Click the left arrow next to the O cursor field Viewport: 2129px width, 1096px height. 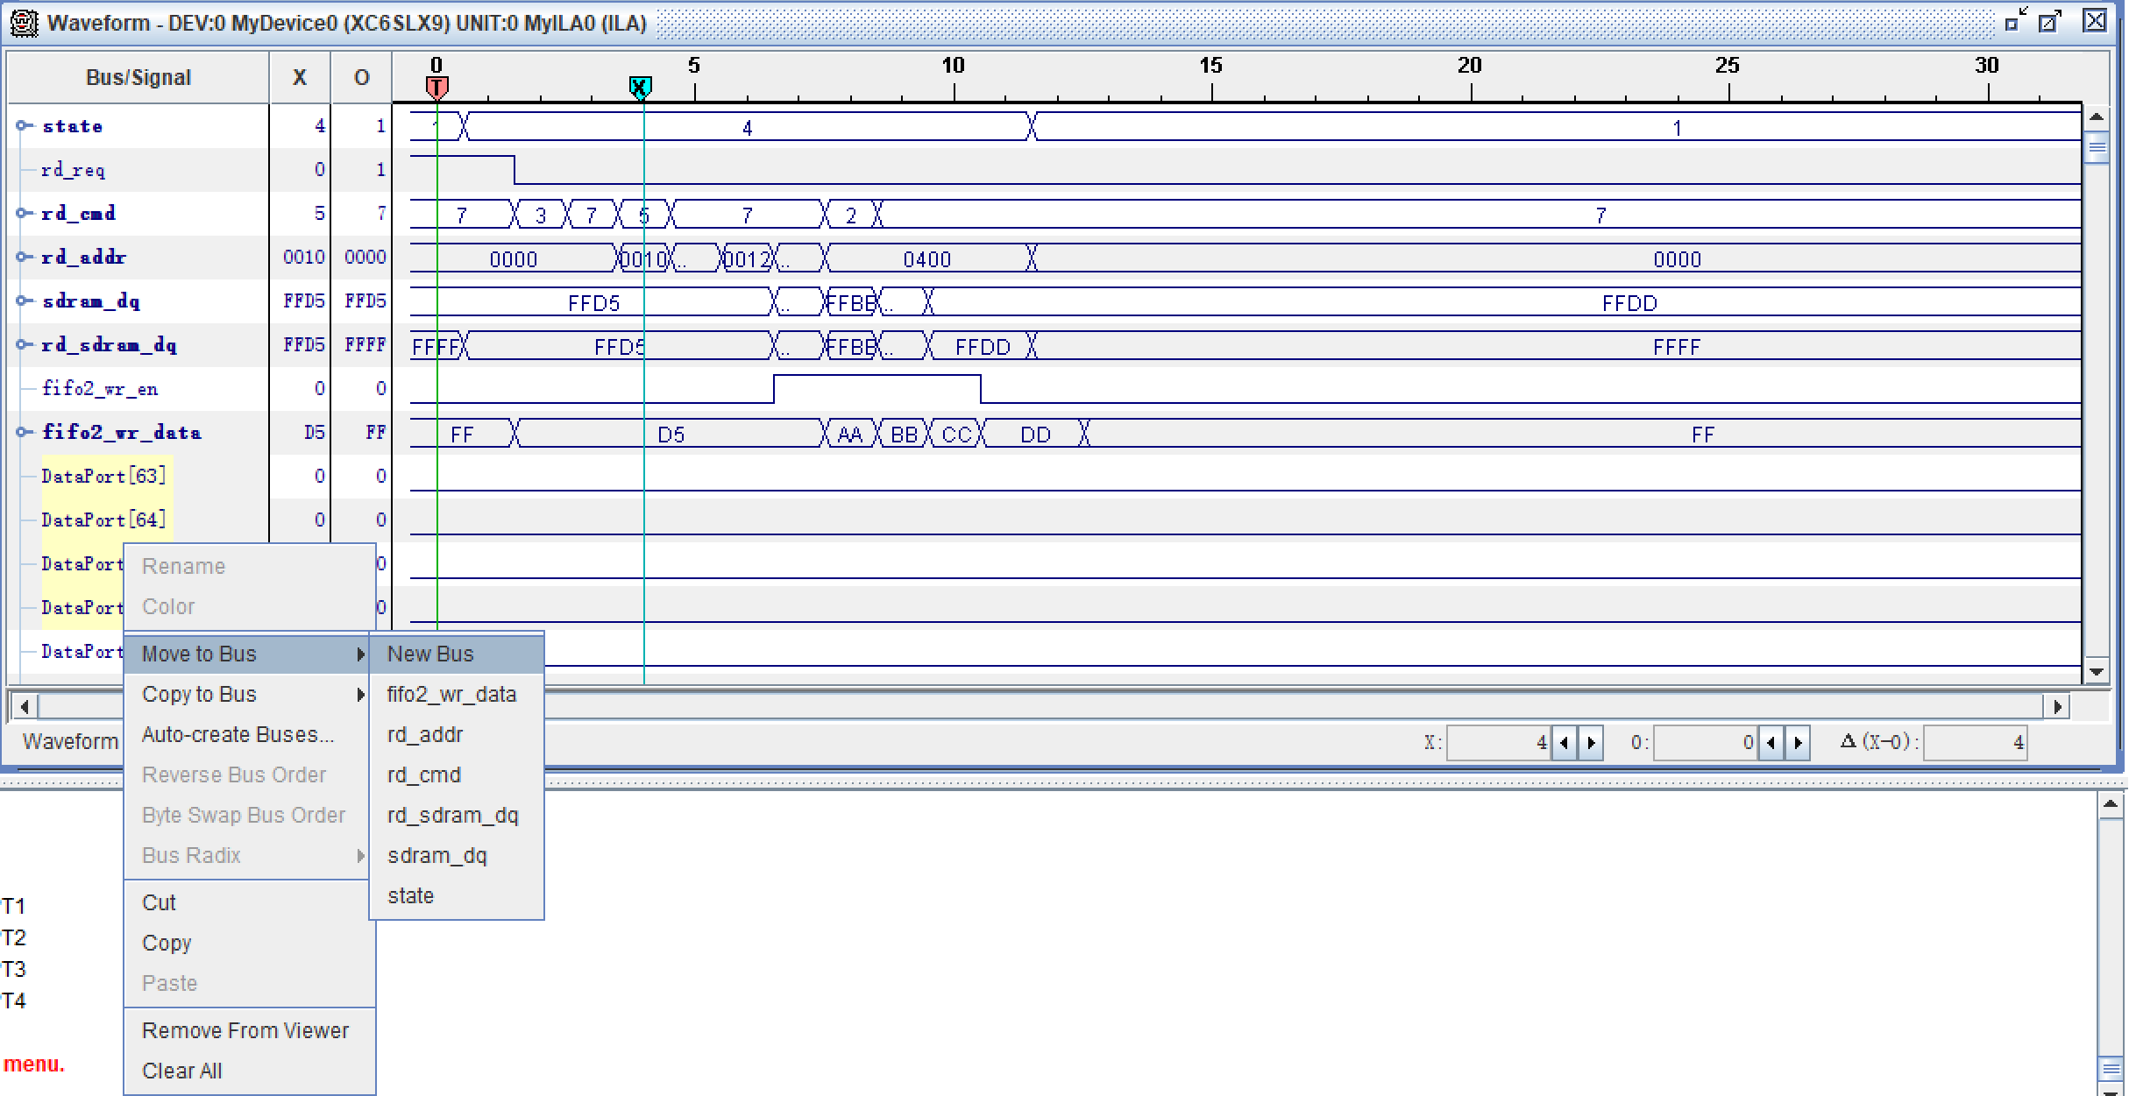(x=1771, y=743)
